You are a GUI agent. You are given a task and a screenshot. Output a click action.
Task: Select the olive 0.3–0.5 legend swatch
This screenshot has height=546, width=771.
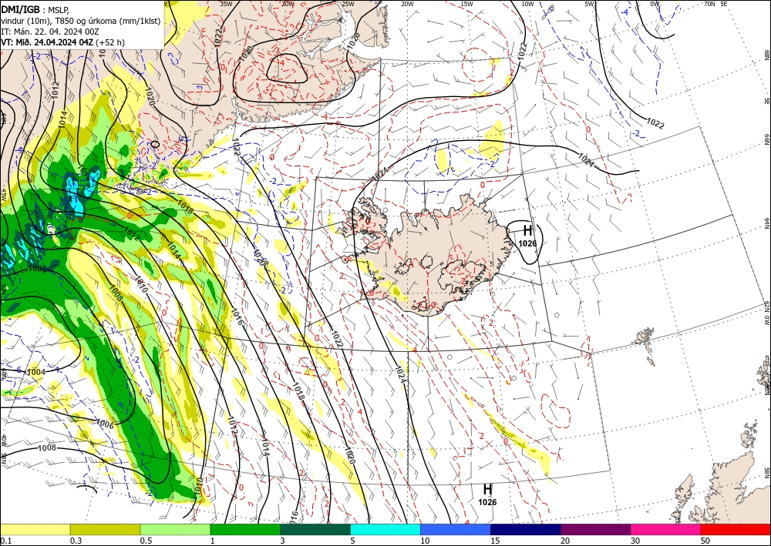[x=105, y=529]
